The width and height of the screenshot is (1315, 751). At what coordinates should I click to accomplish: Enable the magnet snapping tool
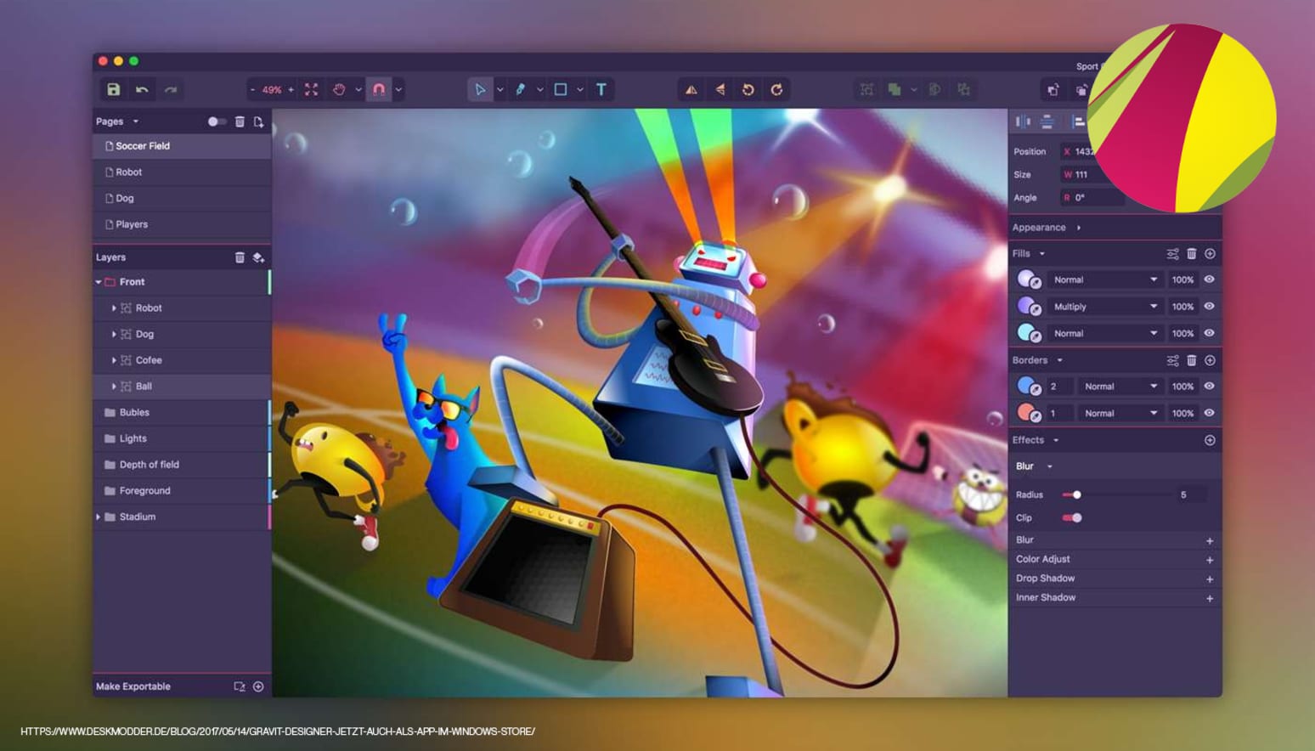(x=380, y=88)
